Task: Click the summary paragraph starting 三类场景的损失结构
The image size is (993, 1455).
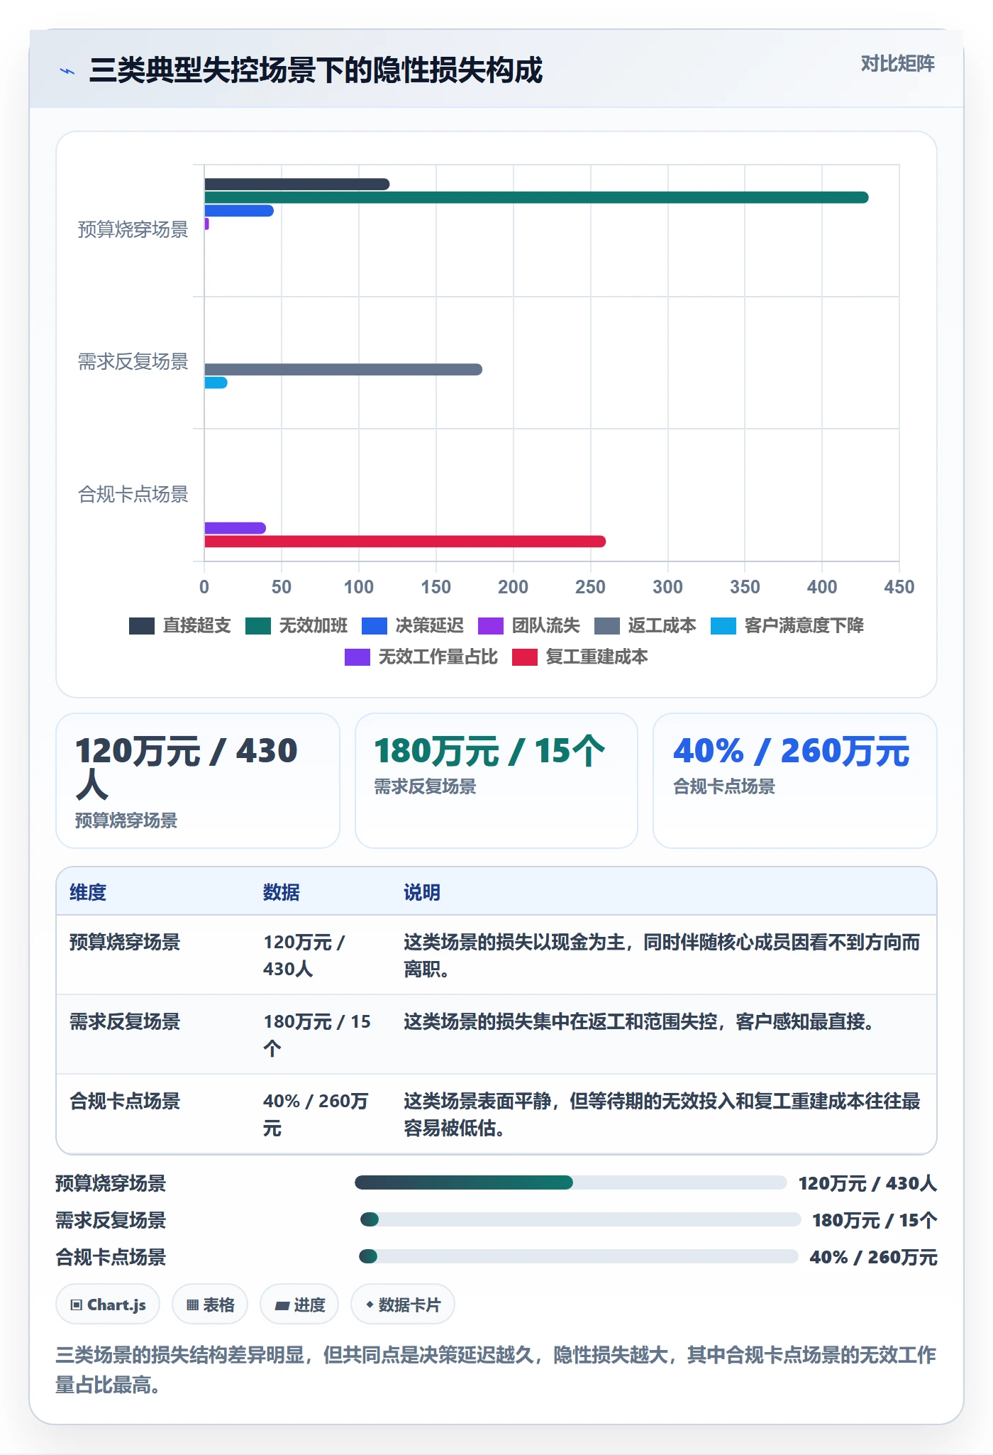Action: click(496, 1370)
